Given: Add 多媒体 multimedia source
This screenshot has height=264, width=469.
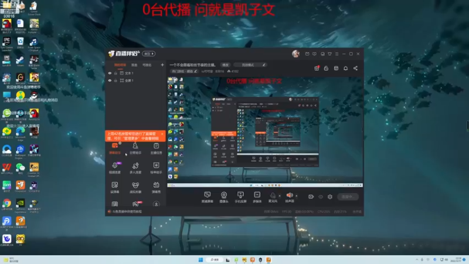Looking at the screenshot, I should [x=257, y=197].
